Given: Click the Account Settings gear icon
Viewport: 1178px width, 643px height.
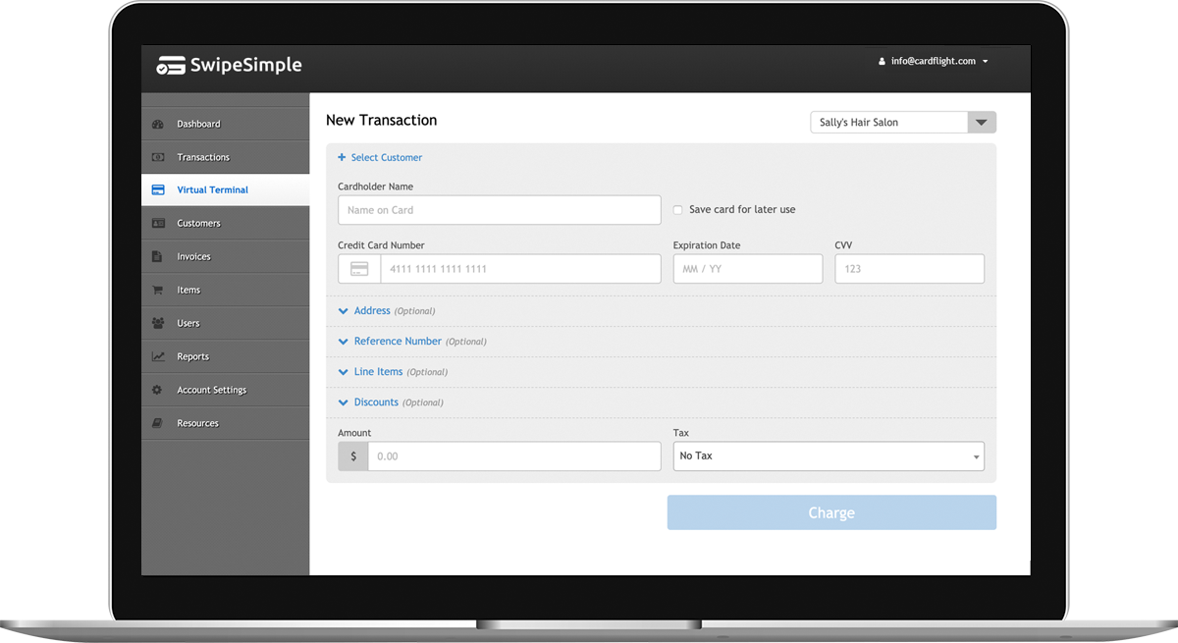Looking at the screenshot, I should [158, 389].
